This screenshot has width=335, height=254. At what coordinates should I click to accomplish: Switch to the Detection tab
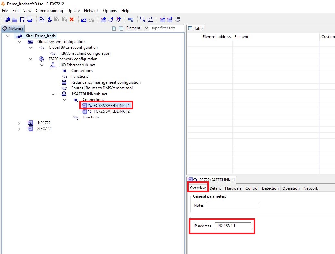click(270, 188)
